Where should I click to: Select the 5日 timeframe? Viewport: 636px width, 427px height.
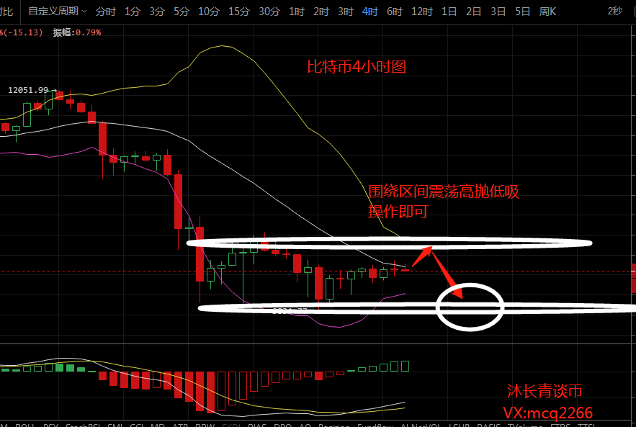click(522, 12)
